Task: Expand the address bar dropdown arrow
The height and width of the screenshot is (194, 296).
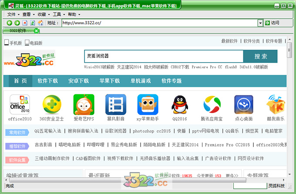Action: (x=260, y=23)
